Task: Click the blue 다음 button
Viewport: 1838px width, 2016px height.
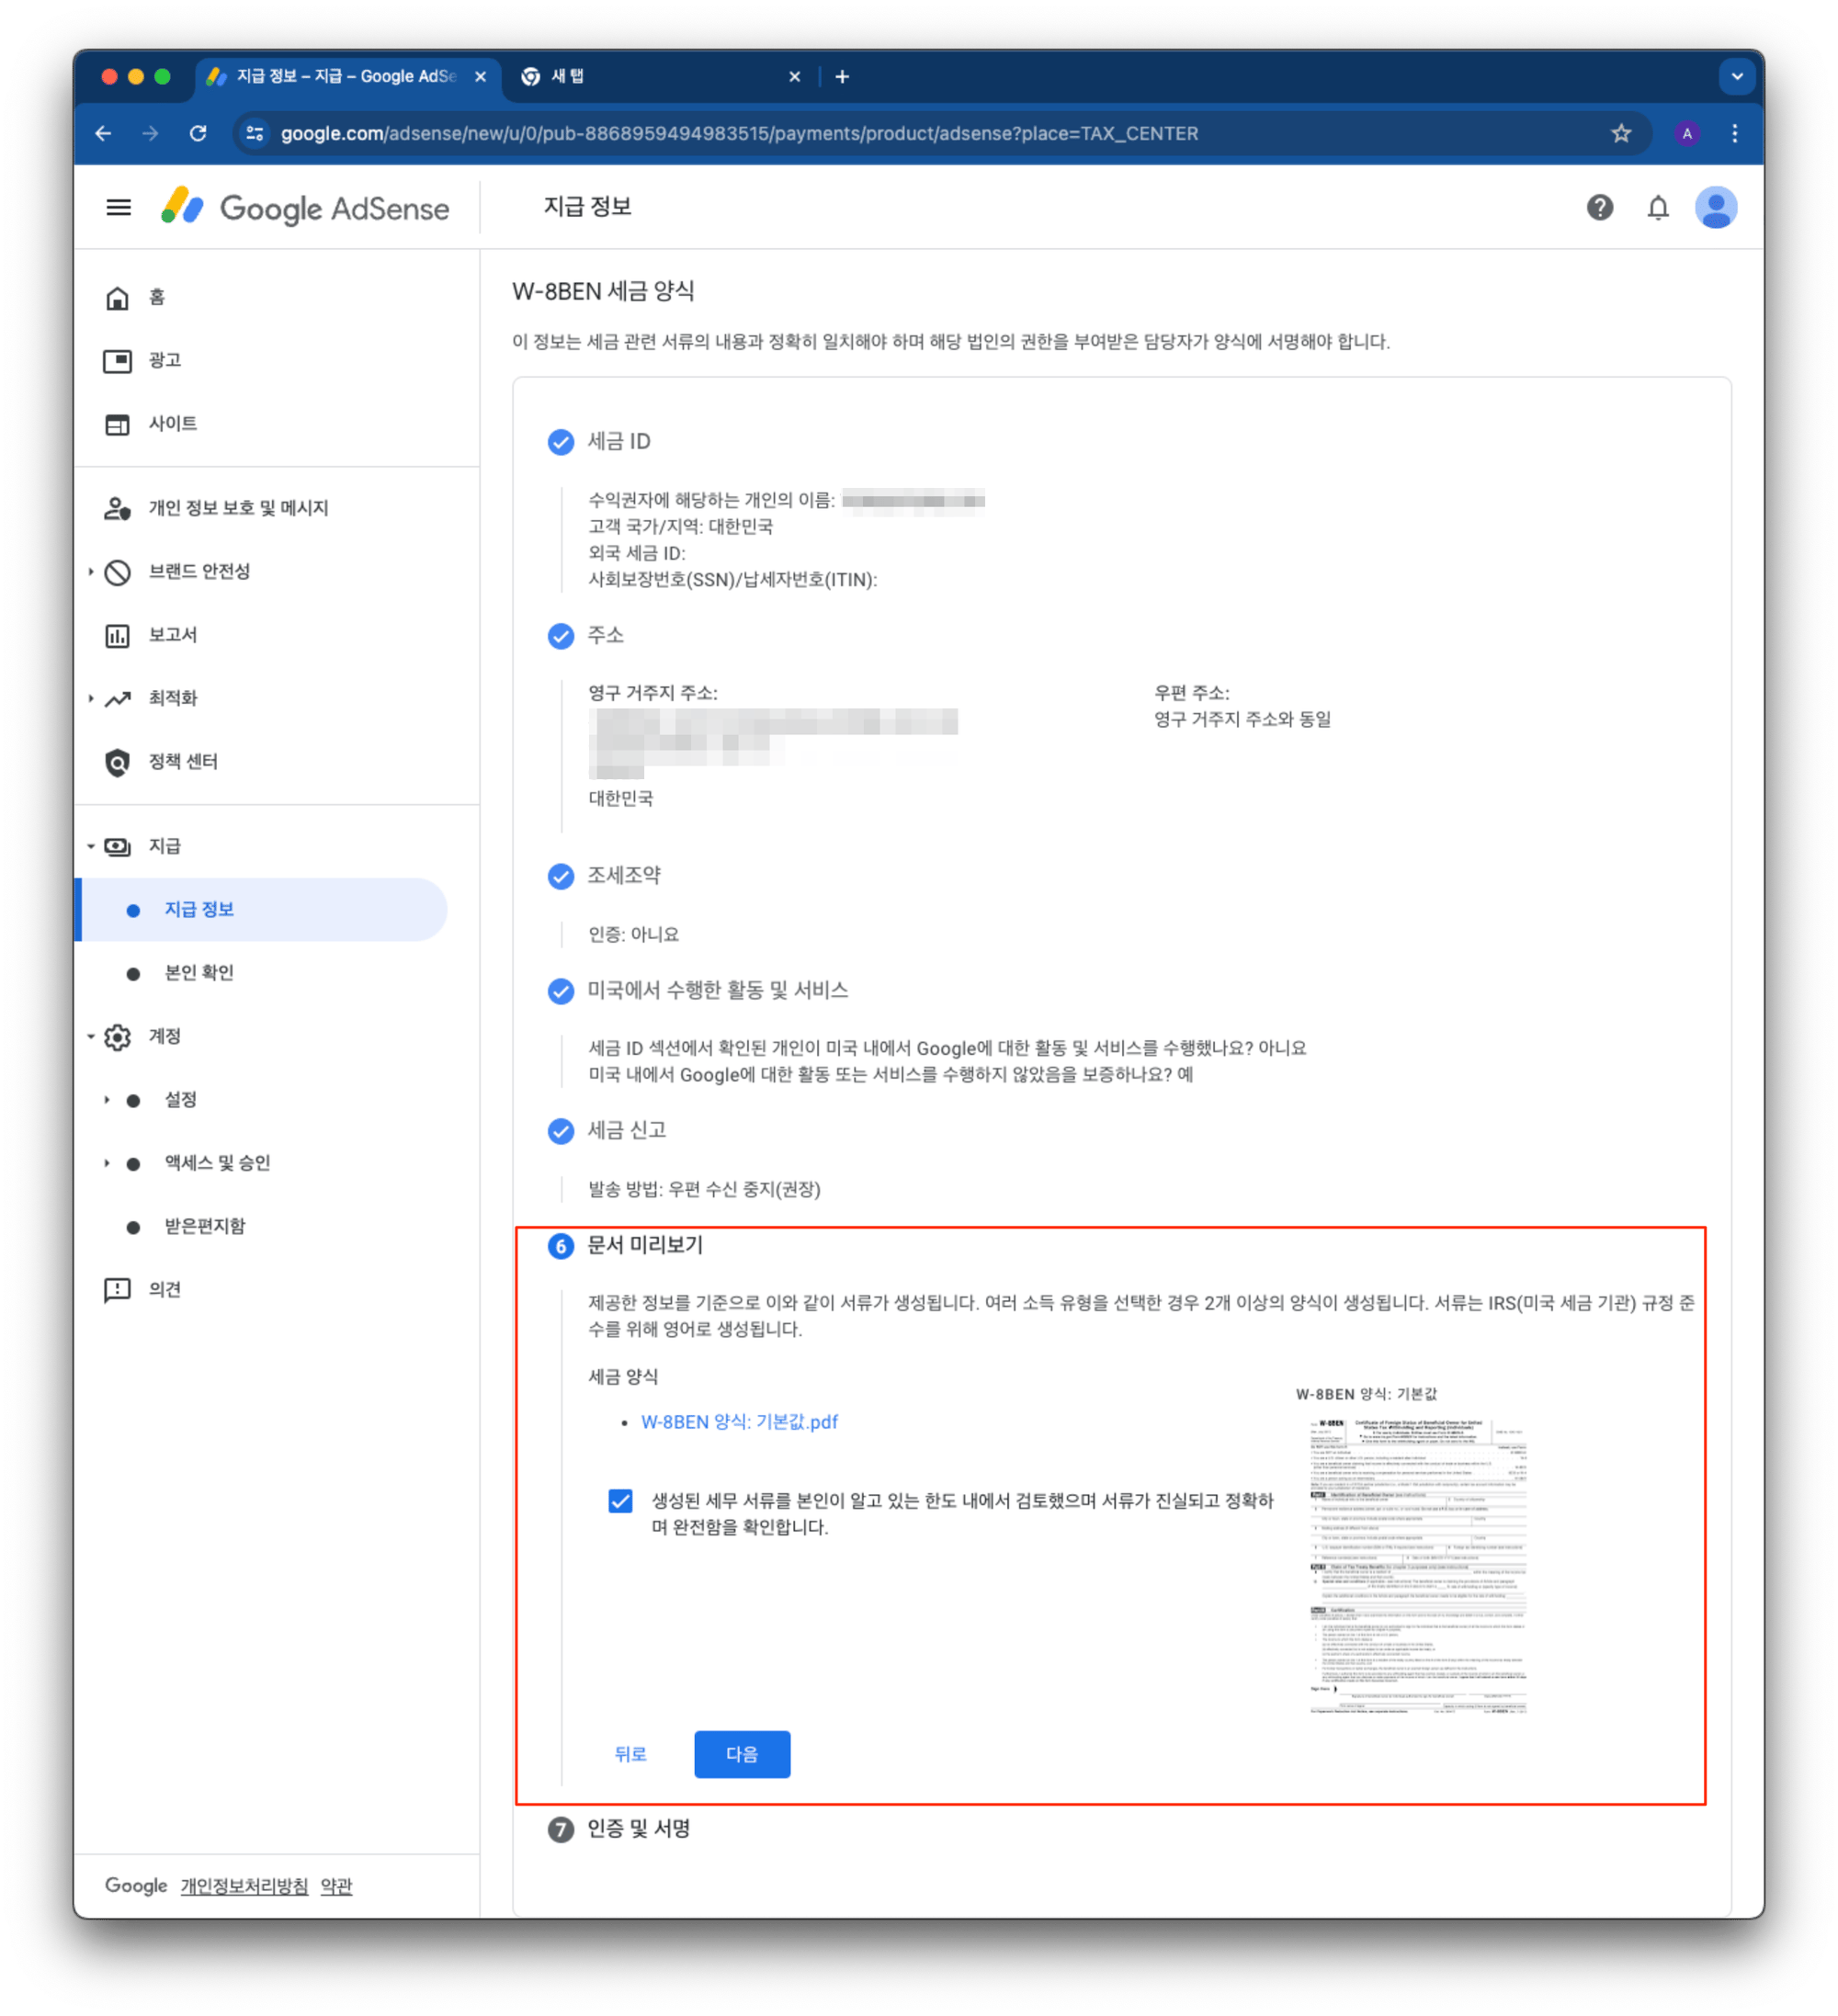Action: (x=741, y=1753)
